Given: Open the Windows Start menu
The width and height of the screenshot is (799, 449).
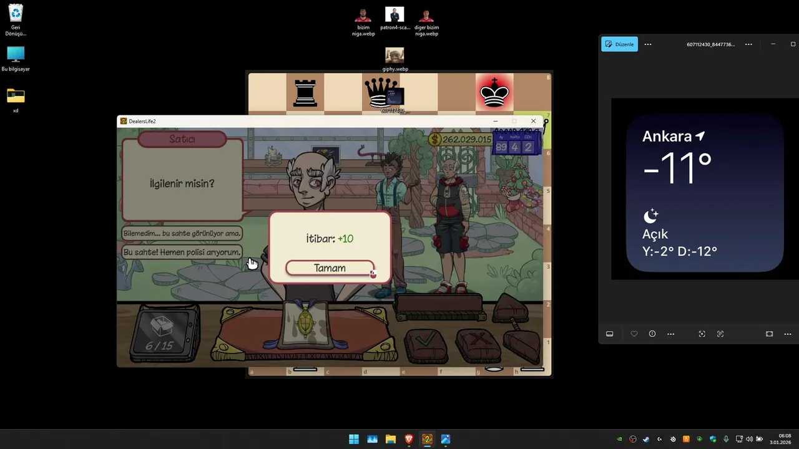Looking at the screenshot, I should coord(354,439).
